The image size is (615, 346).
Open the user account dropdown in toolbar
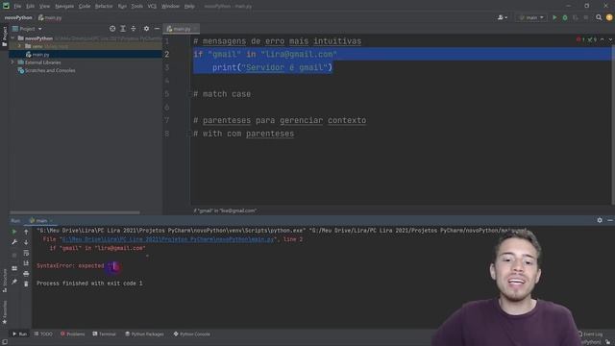tap(503, 17)
